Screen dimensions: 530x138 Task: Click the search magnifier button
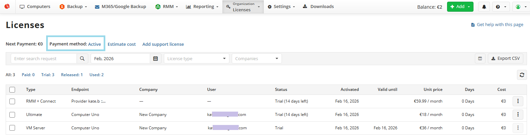click(82, 58)
